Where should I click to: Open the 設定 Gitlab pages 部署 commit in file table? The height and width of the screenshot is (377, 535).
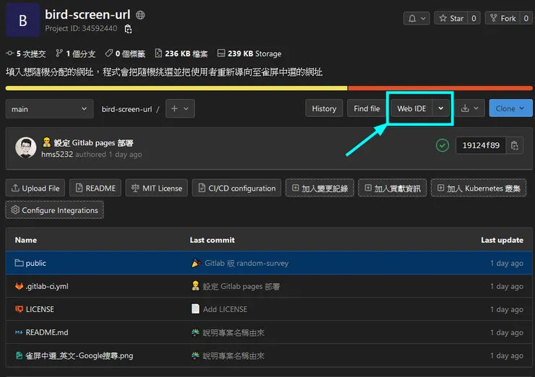pos(241,286)
